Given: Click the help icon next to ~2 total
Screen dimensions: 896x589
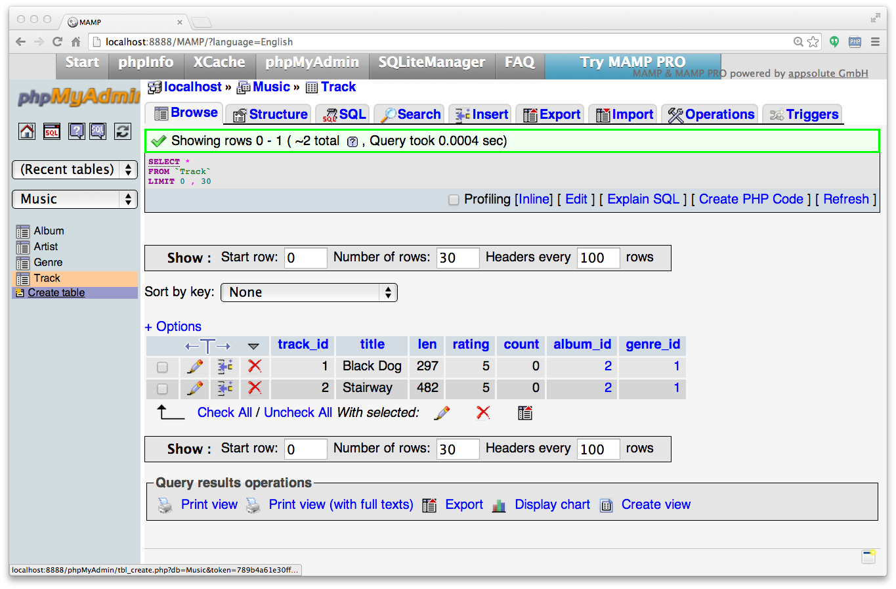Looking at the screenshot, I should [352, 142].
